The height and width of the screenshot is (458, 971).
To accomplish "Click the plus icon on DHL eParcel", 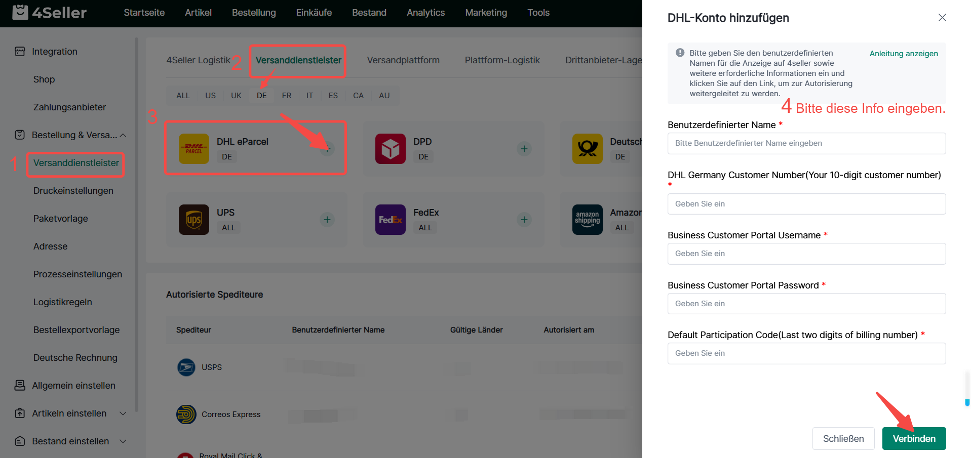I will click(x=327, y=149).
